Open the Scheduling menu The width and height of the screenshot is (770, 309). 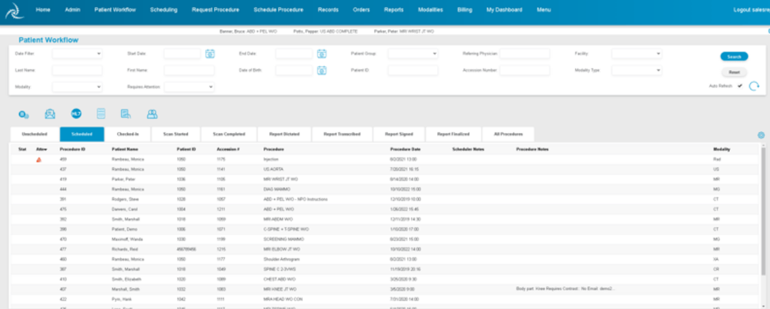pos(163,10)
